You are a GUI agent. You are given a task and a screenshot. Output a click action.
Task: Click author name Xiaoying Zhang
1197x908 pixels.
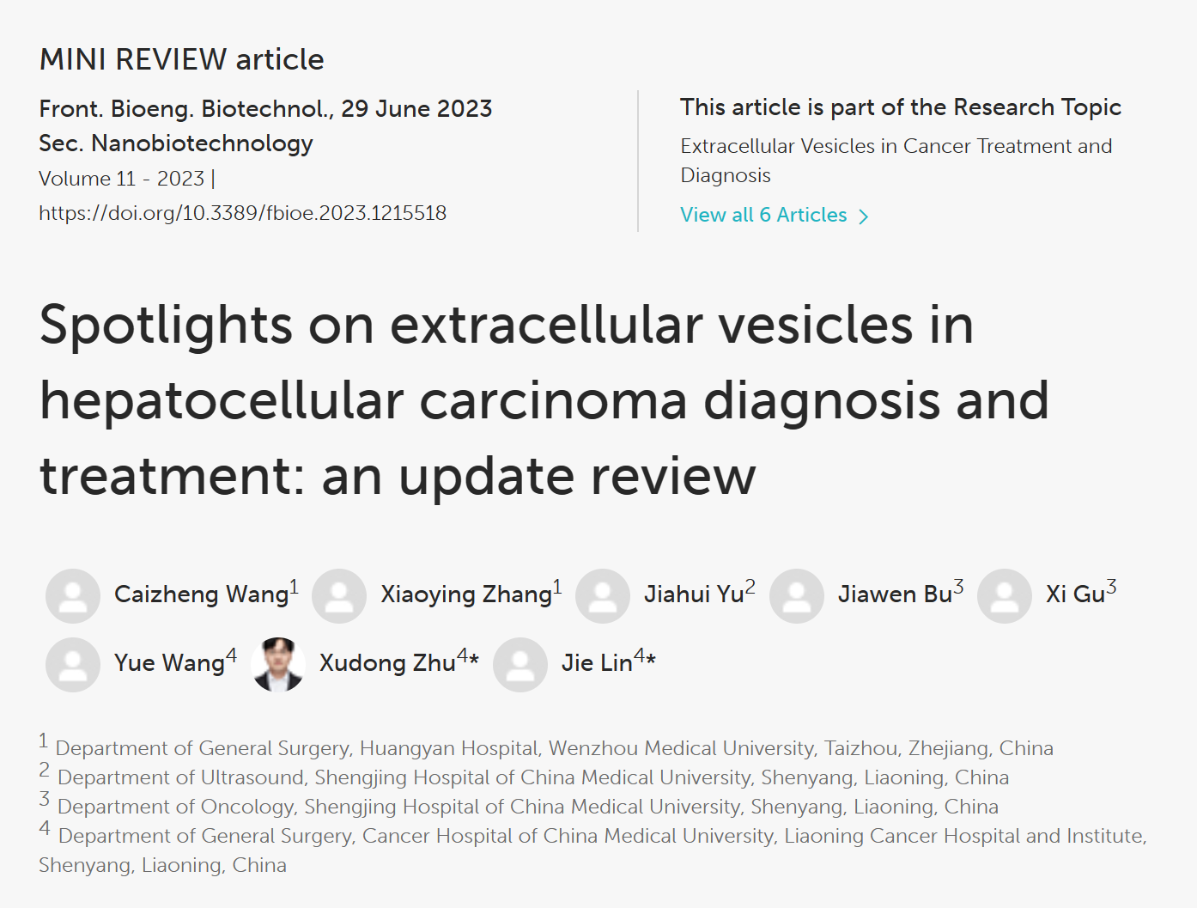tap(466, 594)
